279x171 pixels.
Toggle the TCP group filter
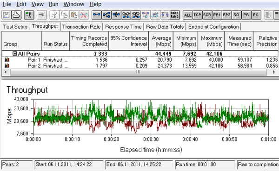(198, 15)
